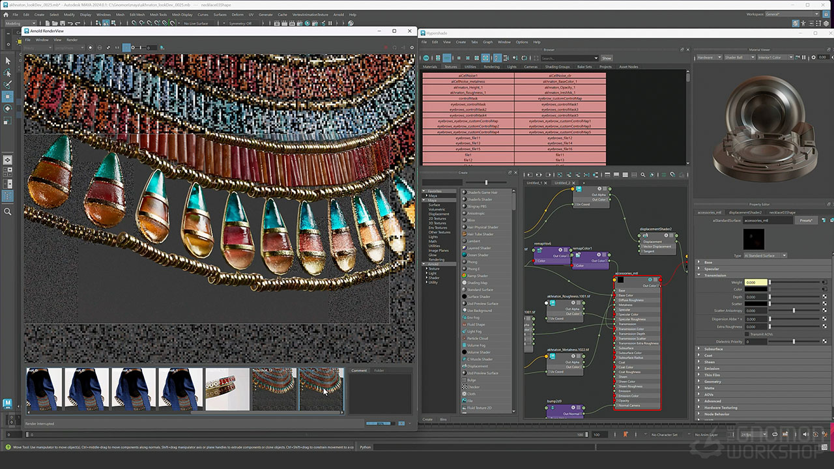This screenshot has width=834, height=469.
Task: Open the Arnold menu
Action: 338,14
